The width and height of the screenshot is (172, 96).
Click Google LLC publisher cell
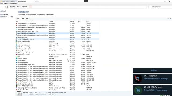pos(53,51)
